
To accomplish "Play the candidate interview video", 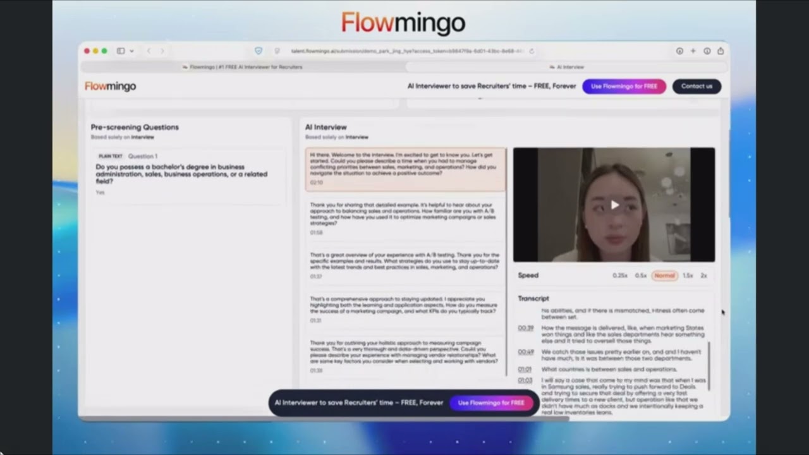I will [x=614, y=205].
